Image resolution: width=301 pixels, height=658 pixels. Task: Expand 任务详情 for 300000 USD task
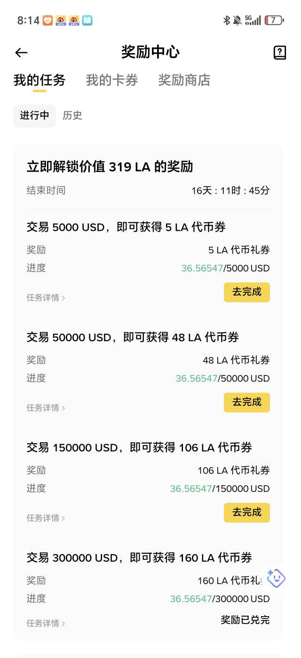46,623
